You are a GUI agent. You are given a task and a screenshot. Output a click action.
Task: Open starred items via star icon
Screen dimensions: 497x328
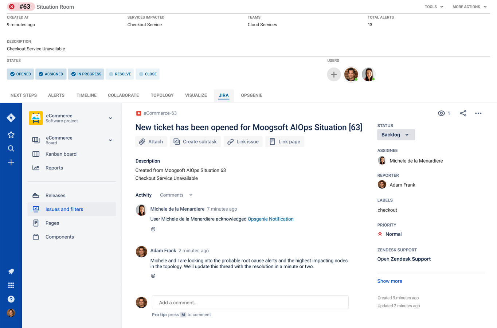click(x=11, y=135)
